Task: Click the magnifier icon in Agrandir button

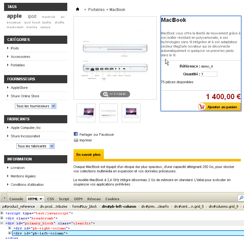Action: (105, 94)
